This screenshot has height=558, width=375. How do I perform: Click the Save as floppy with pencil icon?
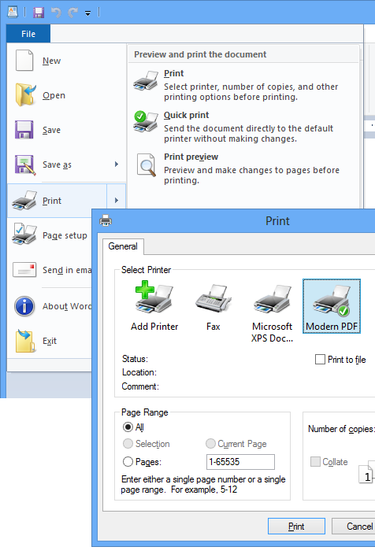coord(25,164)
